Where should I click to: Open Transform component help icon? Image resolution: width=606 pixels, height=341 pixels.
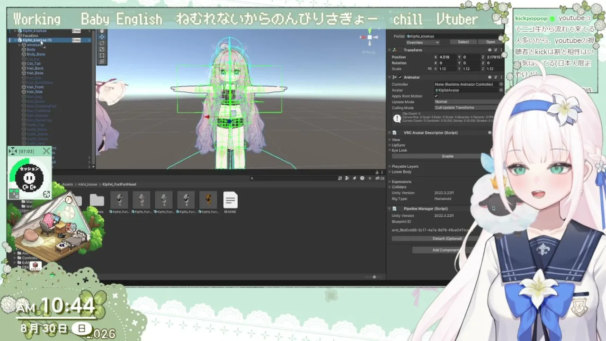pos(490,50)
